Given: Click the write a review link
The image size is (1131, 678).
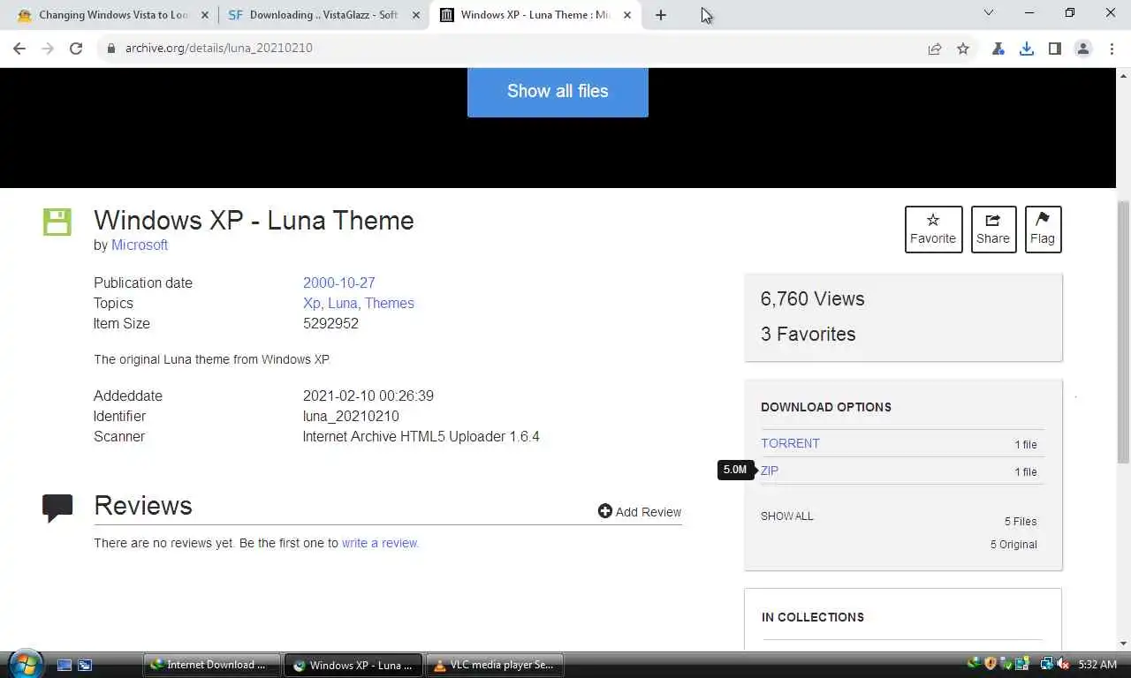Looking at the screenshot, I should click(x=380, y=544).
